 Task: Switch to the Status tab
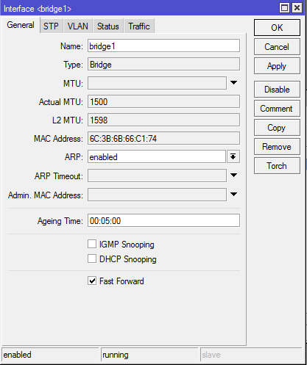(108, 26)
